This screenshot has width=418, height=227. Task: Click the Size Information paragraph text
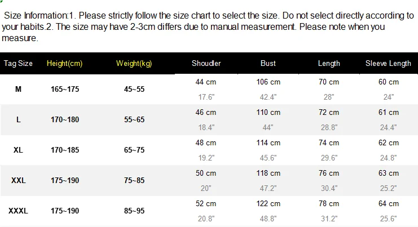208,26
